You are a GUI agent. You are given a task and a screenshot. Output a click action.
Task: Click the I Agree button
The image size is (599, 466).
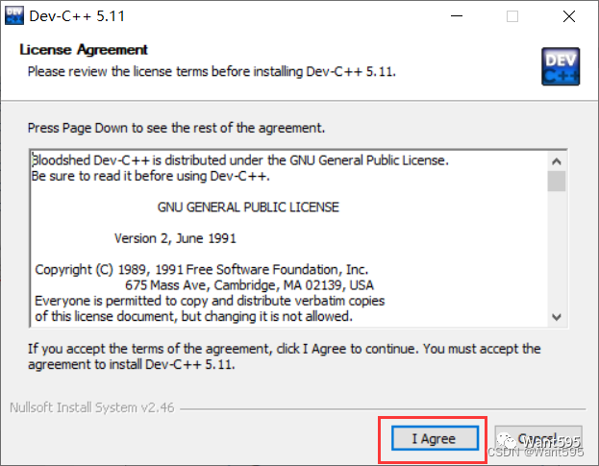click(x=435, y=438)
